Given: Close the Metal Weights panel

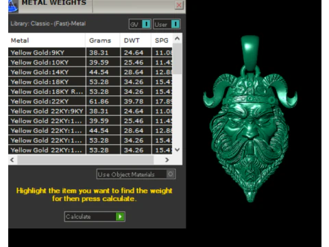Looking at the screenshot, I should pyautogui.click(x=179, y=5).
